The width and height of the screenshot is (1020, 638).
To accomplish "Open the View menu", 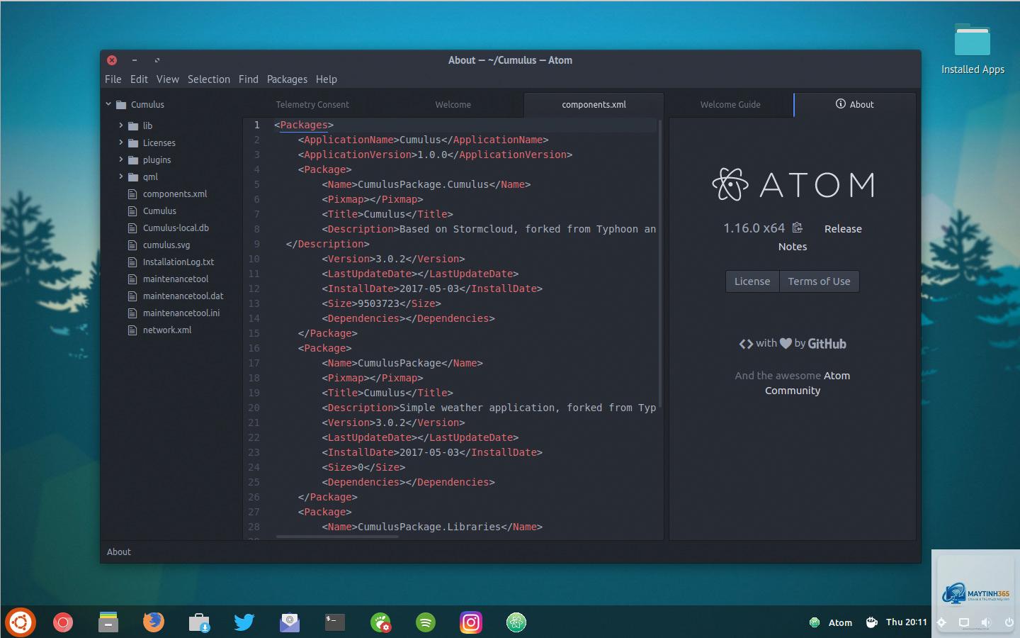I will (168, 79).
